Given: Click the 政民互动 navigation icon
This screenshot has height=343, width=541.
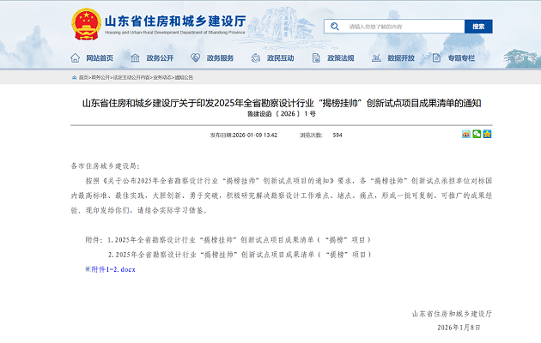Looking at the screenshot, I should pos(255,58).
